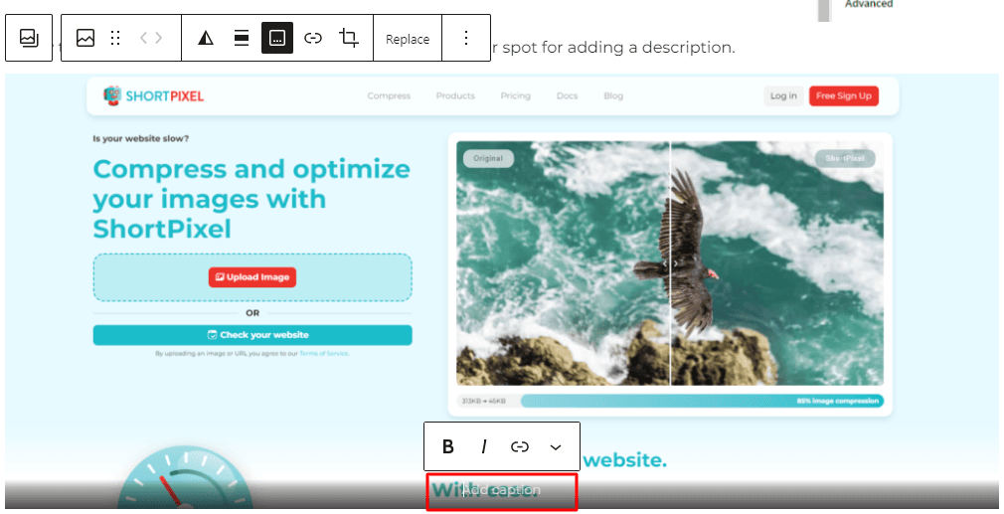
Task: Expand more caption formatting options
Action: click(556, 446)
